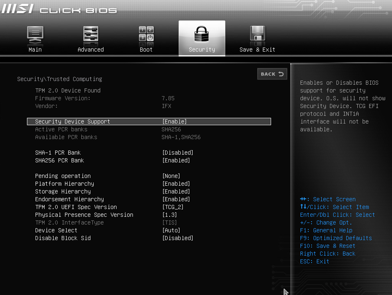Image resolution: width=392 pixels, height=295 pixels.
Task: Click the F1: General Help hint
Action: (326, 231)
